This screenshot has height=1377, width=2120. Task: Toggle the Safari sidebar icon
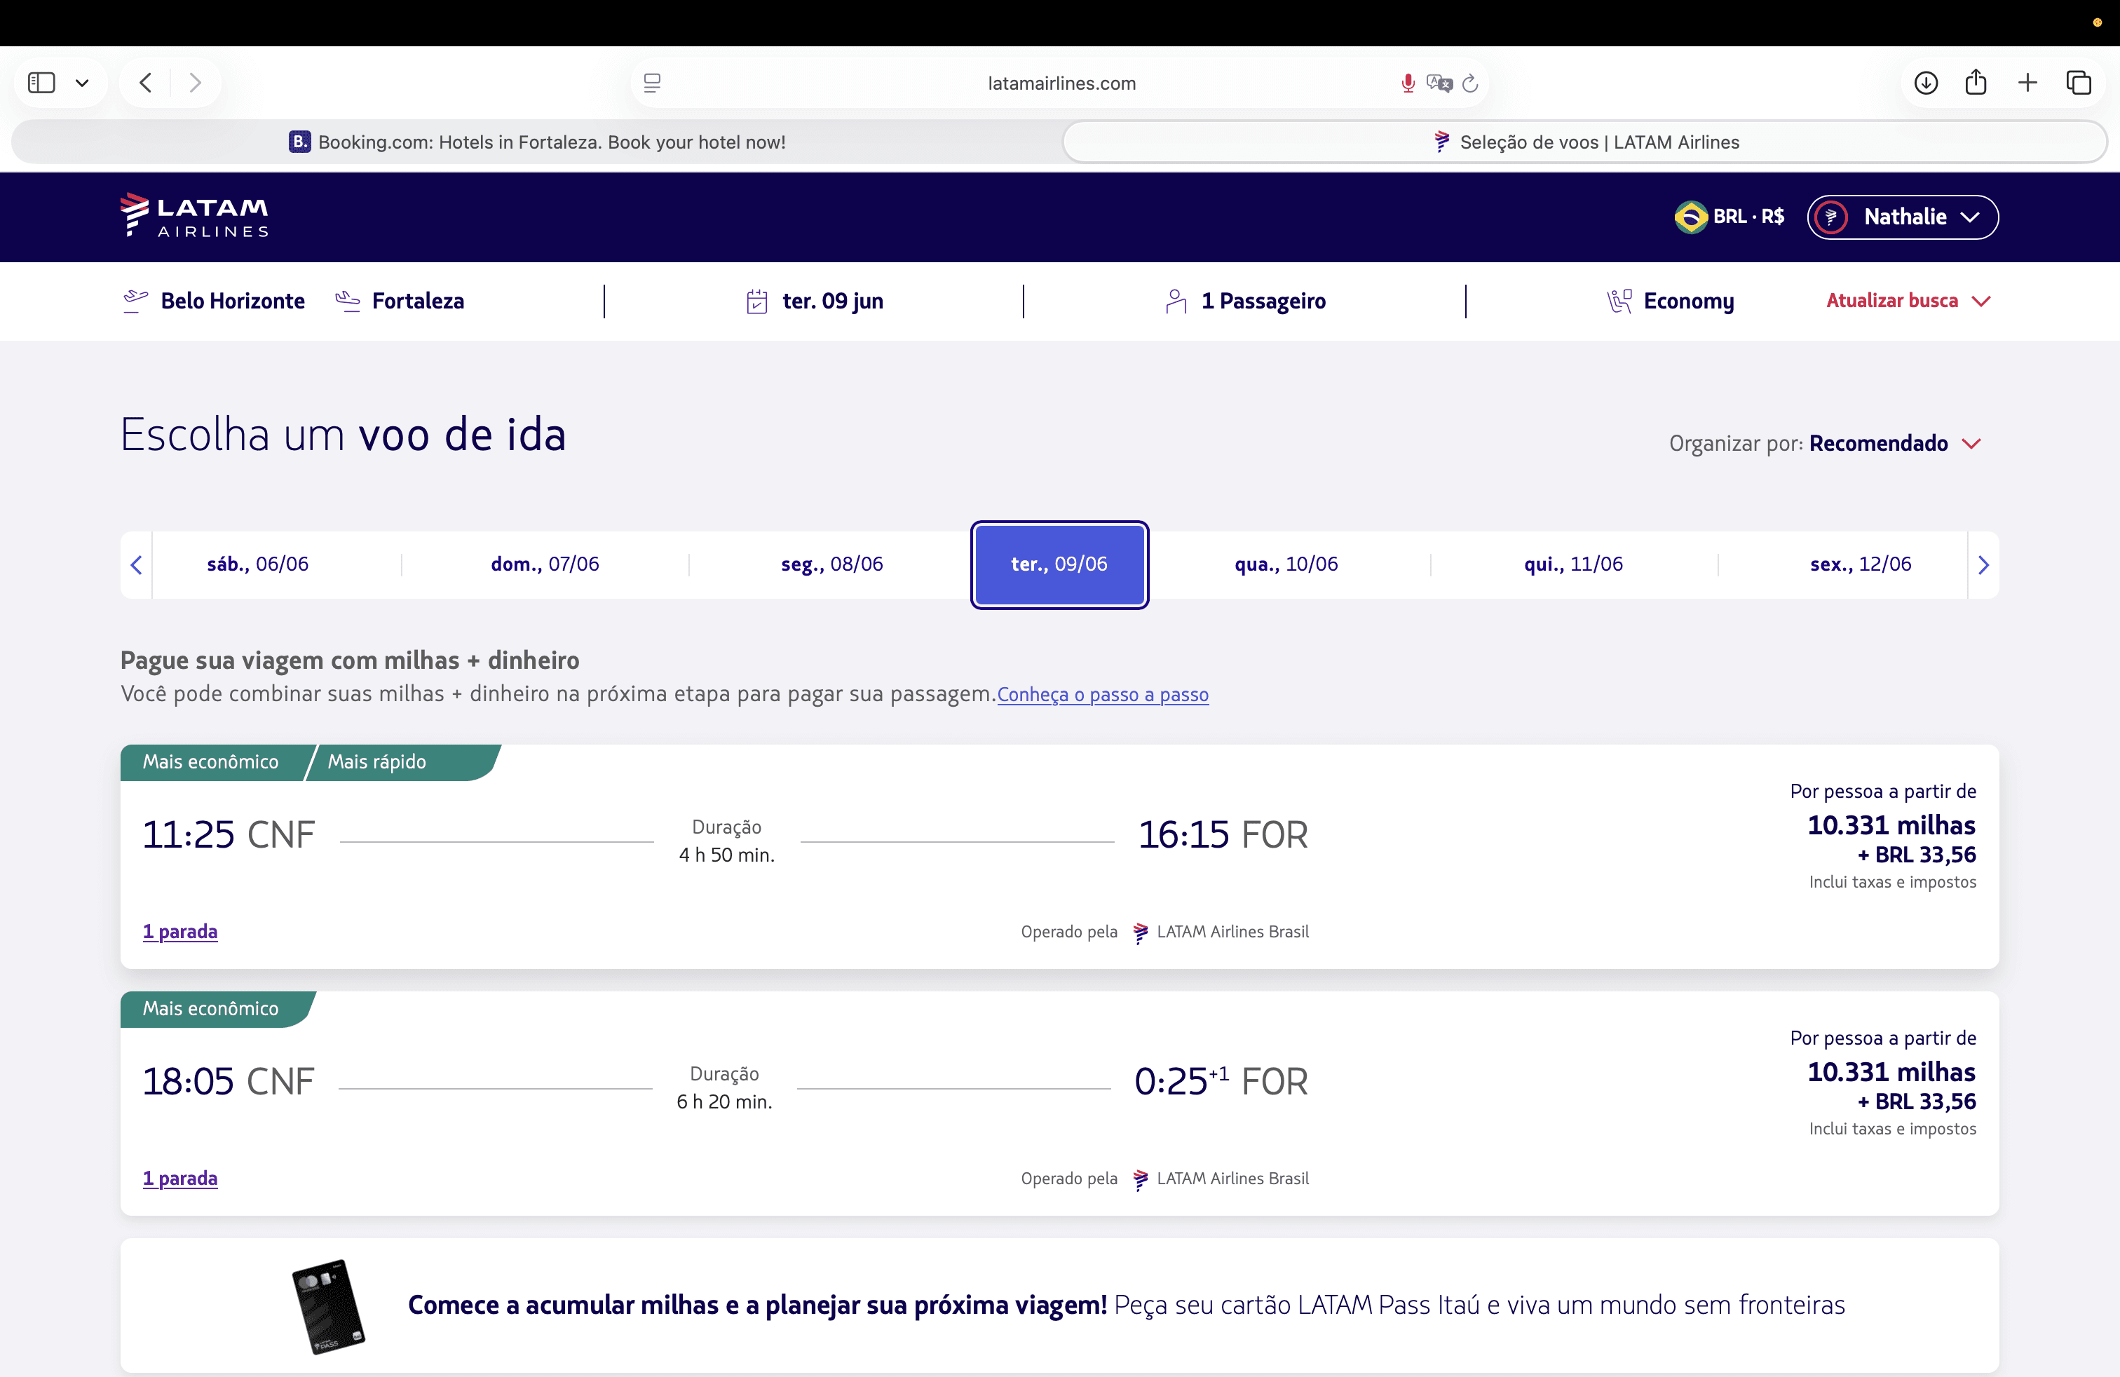(42, 83)
